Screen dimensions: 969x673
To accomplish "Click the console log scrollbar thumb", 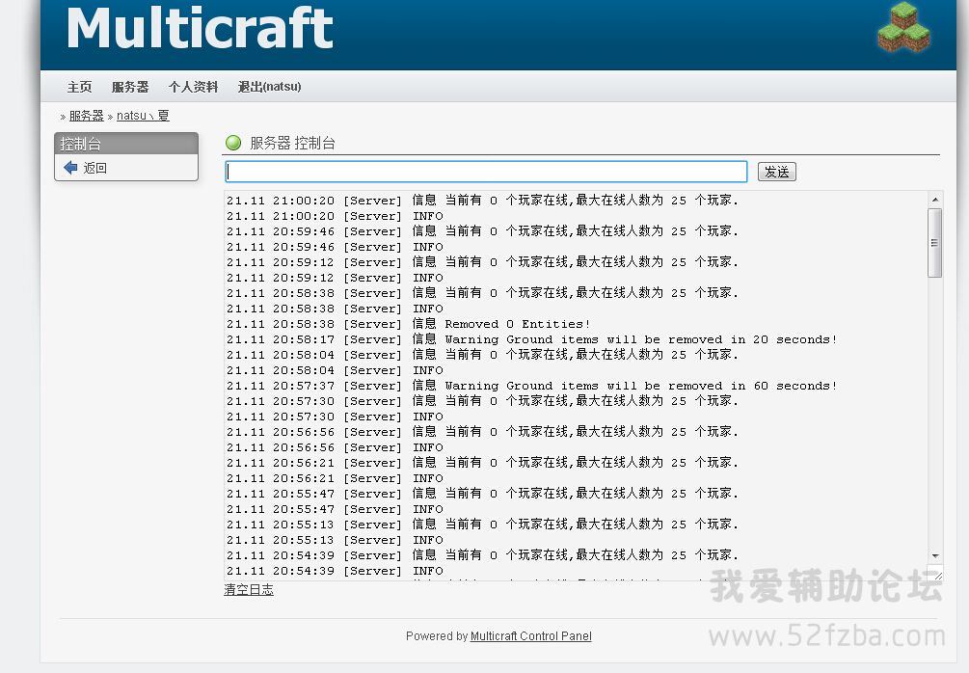I will [x=934, y=242].
